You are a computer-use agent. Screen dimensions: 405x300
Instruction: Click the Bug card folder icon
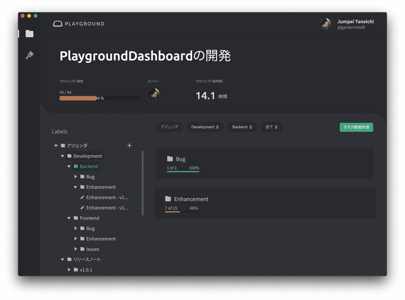pos(170,159)
